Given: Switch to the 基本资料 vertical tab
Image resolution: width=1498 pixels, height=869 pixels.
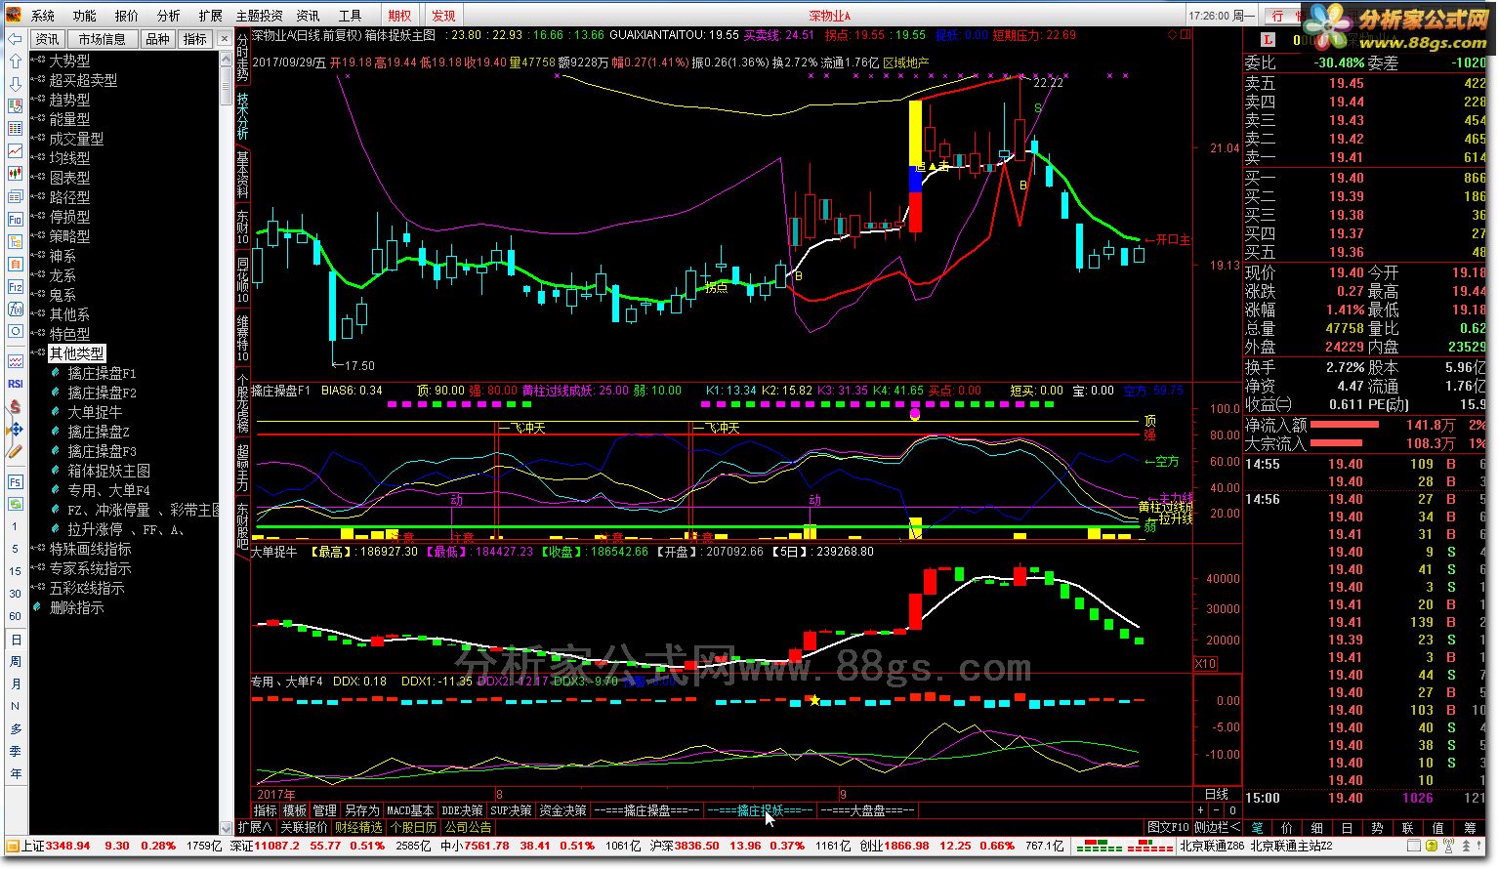Looking at the screenshot, I should point(242,175).
